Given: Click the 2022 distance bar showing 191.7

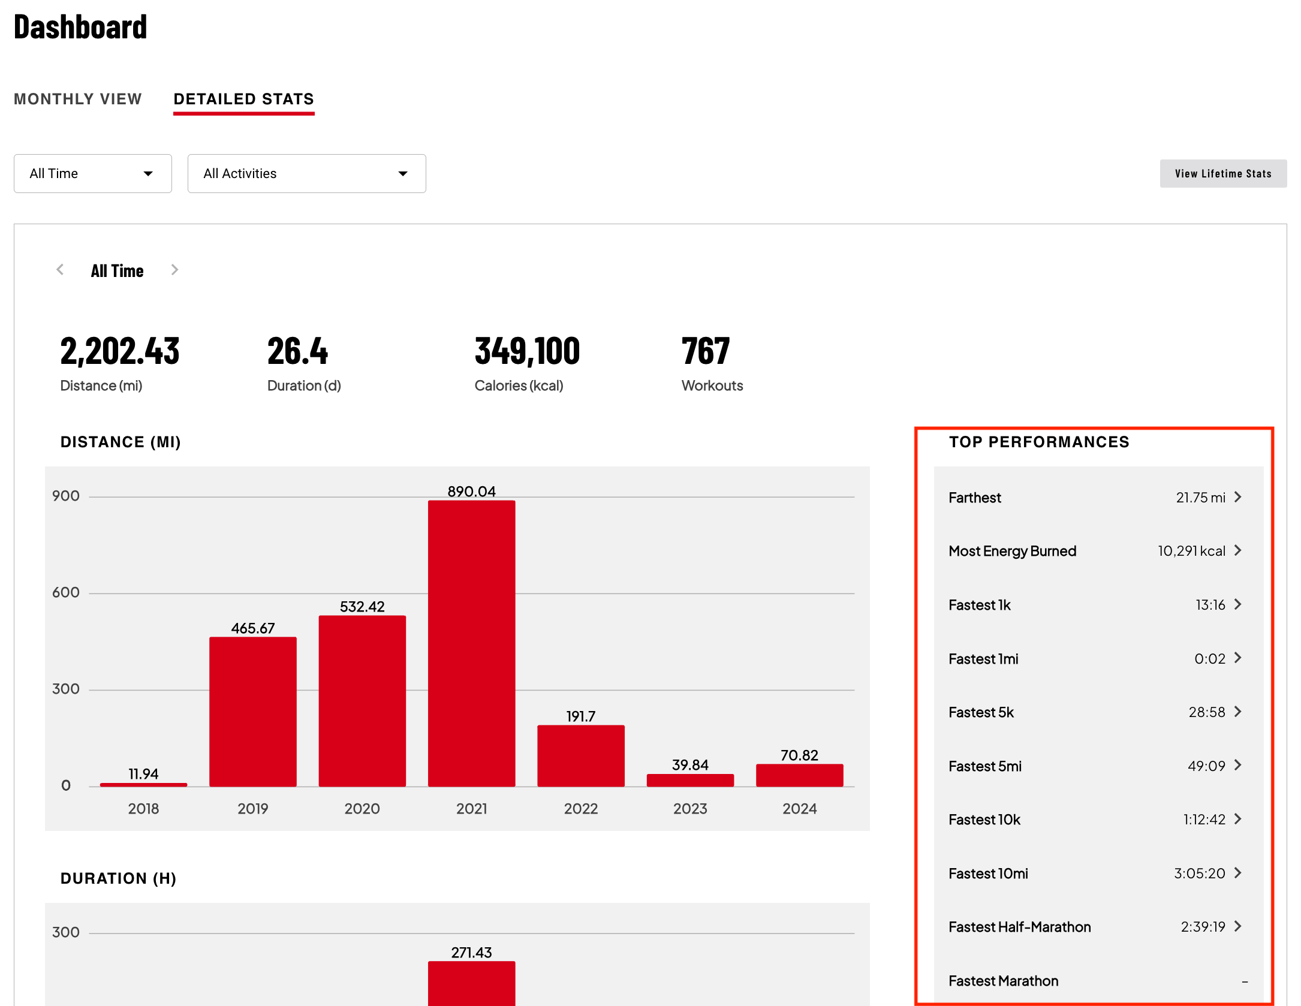Looking at the screenshot, I should click(x=580, y=755).
